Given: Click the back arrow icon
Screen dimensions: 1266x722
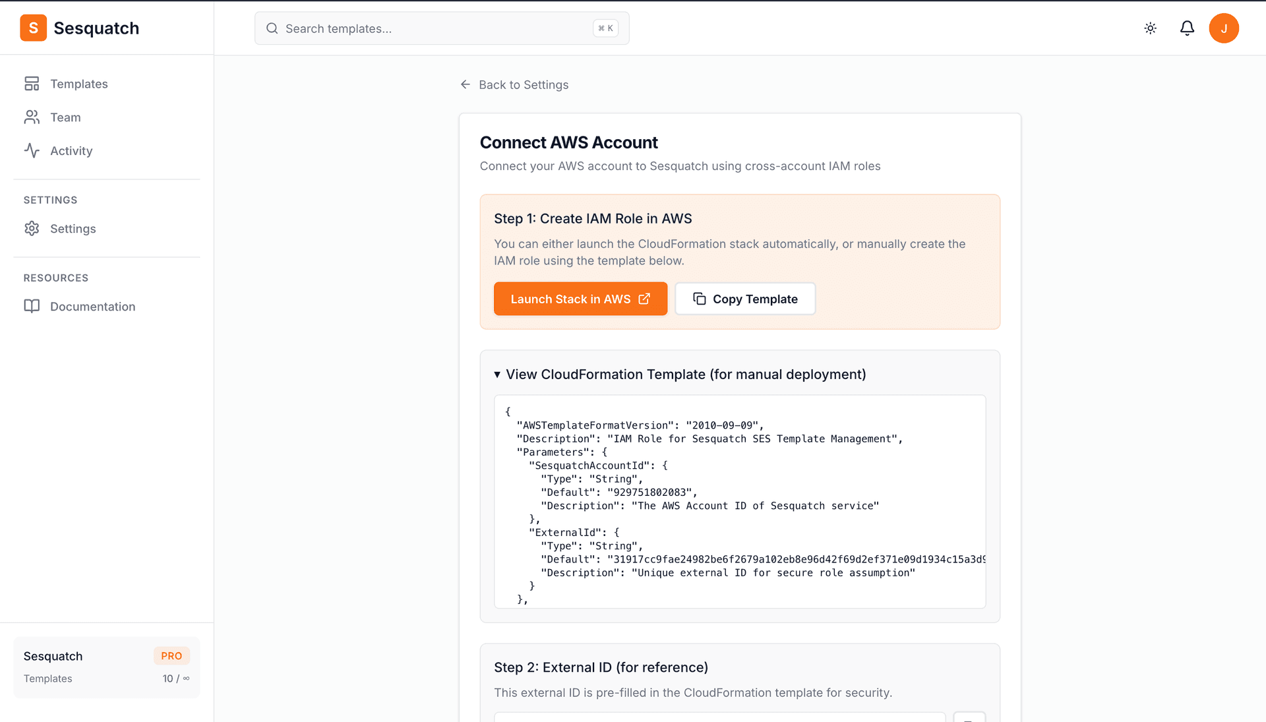Looking at the screenshot, I should coord(466,84).
